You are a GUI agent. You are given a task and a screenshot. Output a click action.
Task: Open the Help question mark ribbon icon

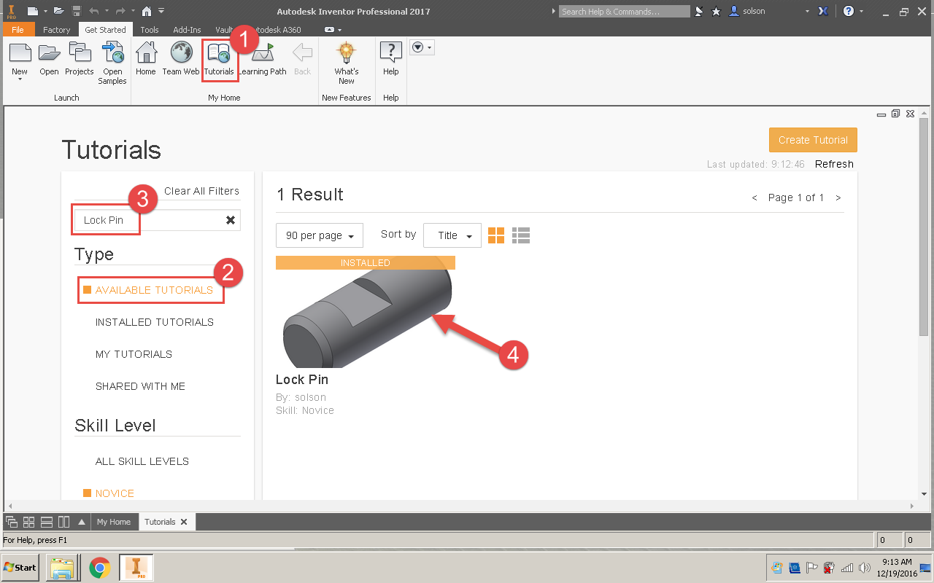click(x=391, y=53)
